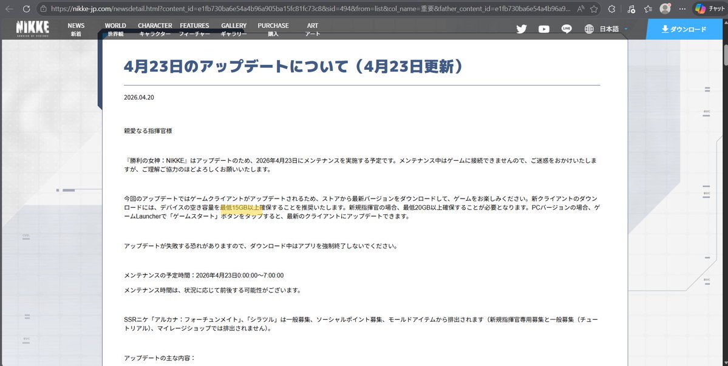Viewport: 728px width, 366px height.
Task: Click the globe language icon
Action: pyautogui.click(x=589, y=29)
